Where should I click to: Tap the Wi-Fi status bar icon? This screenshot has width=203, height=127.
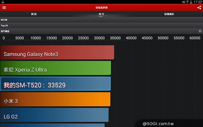(187, 2)
